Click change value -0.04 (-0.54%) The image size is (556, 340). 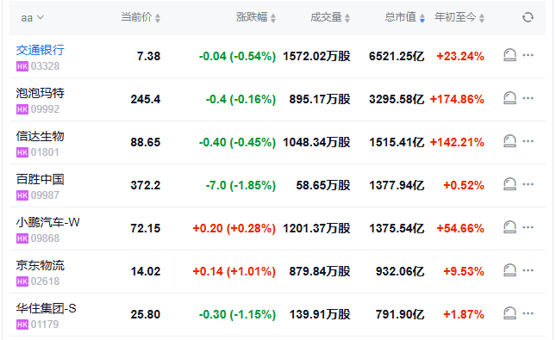tap(237, 56)
